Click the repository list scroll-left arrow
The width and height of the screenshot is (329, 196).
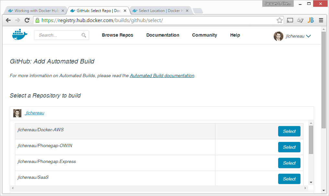[x=13, y=188]
